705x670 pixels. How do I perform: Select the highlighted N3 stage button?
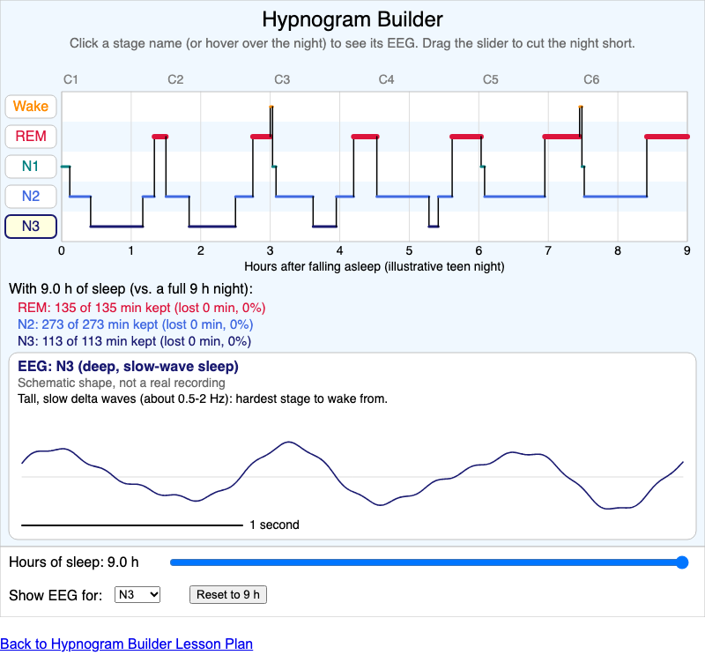pyautogui.click(x=31, y=227)
